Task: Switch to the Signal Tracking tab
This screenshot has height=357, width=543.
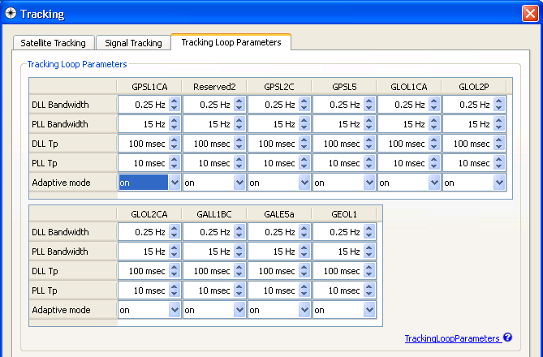Action: coord(133,43)
